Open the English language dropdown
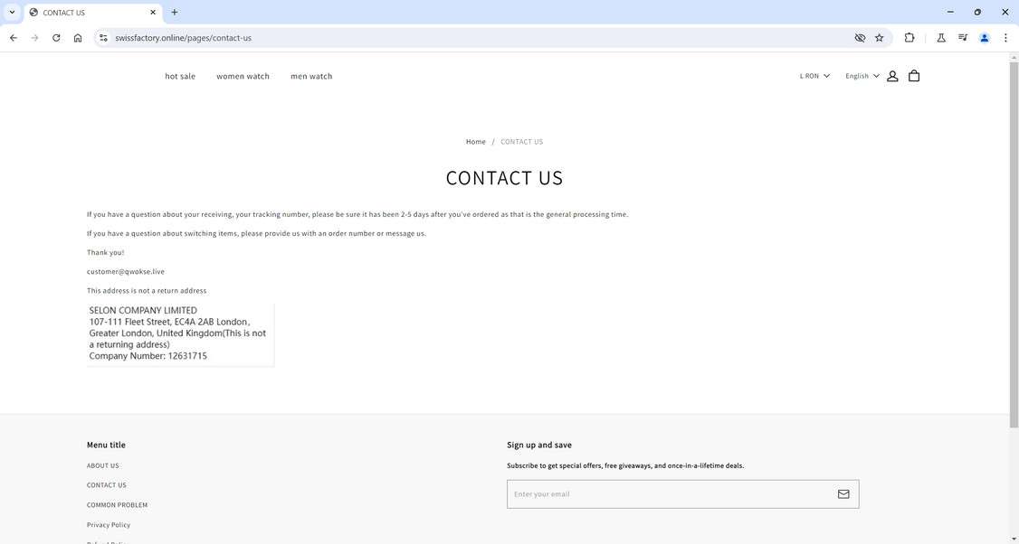Image resolution: width=1019 pixels, height=544 pixels. (862, 76)
